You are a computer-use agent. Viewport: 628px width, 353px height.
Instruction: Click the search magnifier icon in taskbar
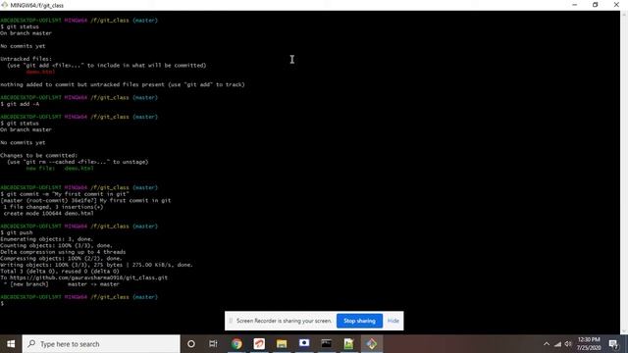[x=31, y=344]
